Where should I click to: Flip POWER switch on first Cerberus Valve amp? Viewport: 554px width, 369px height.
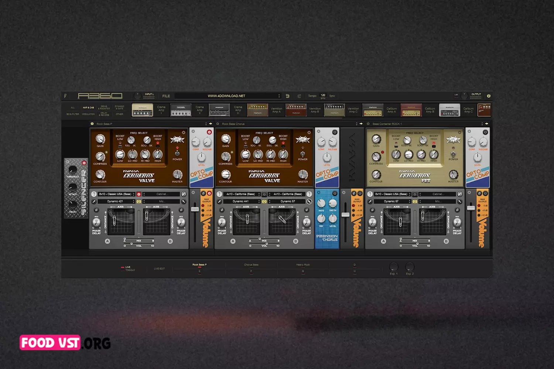177,153
